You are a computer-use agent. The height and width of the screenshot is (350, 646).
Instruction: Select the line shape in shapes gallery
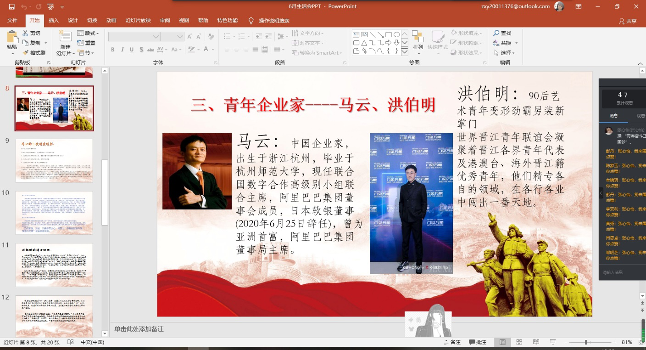coord(372,34)
